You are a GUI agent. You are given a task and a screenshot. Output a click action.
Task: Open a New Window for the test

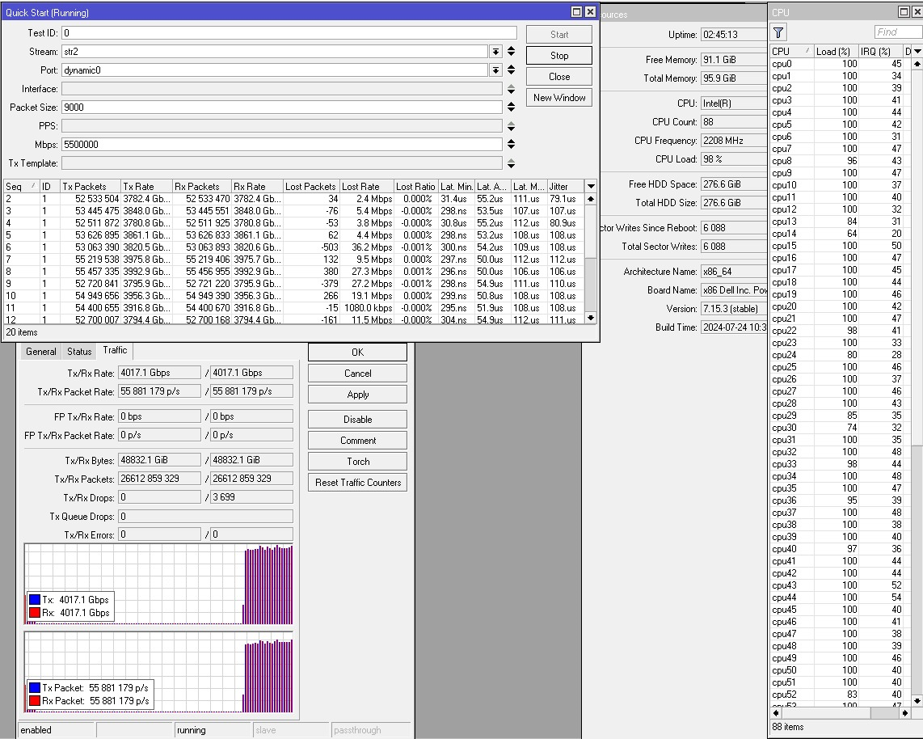tap(559, 98)
